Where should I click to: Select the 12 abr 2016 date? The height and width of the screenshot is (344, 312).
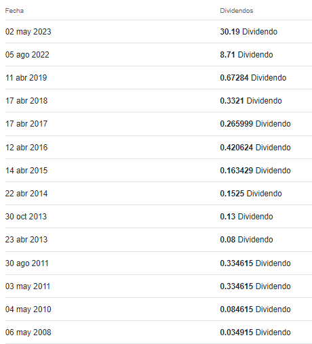click(x=26, y=148)
